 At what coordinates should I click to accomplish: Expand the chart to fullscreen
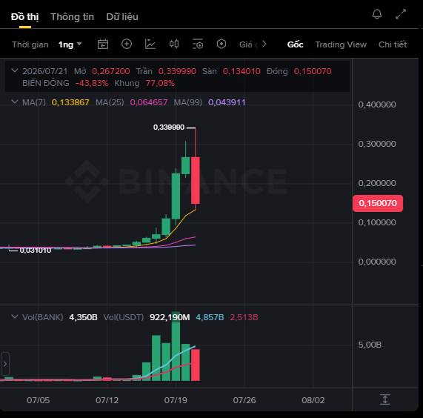click(401, 14)
